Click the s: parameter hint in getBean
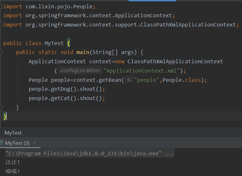The width and height of the screenshot is (242, 176). coord(129,80)
